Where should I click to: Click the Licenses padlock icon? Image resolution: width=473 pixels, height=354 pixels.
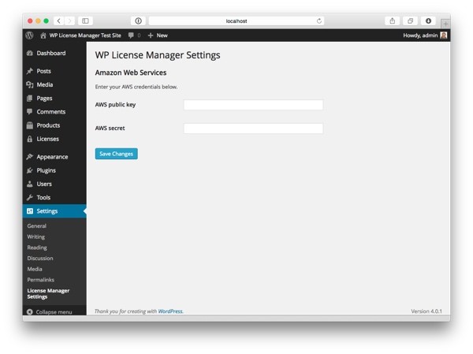click(x=30, y=139)
